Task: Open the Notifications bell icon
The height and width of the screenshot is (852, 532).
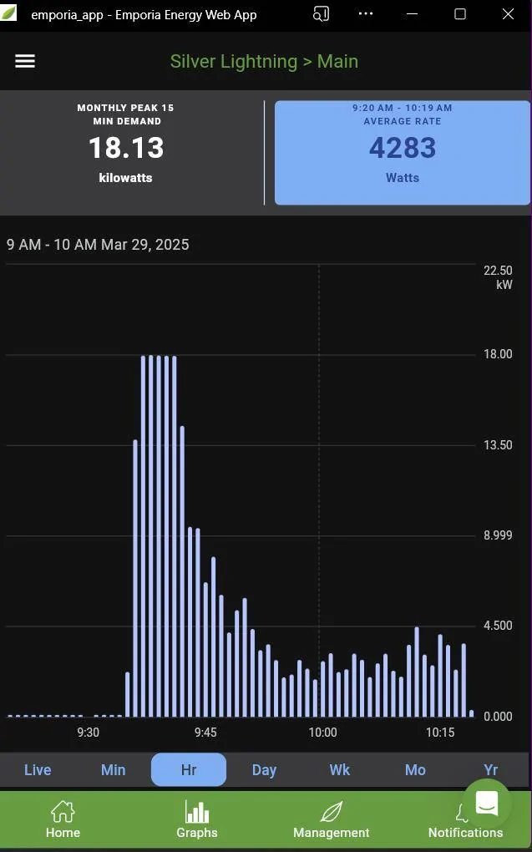Action: [x=463, y=814]
